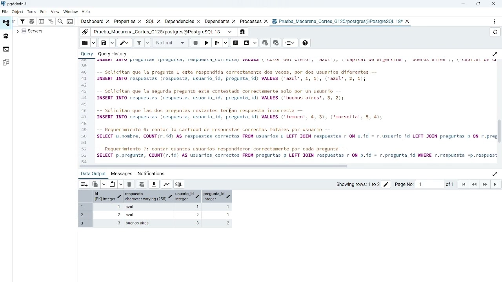Click the Explain Analyze chart icon
The width and height of the screenshot is (502, 282).
pyautogui.click(x=247, y=43)
